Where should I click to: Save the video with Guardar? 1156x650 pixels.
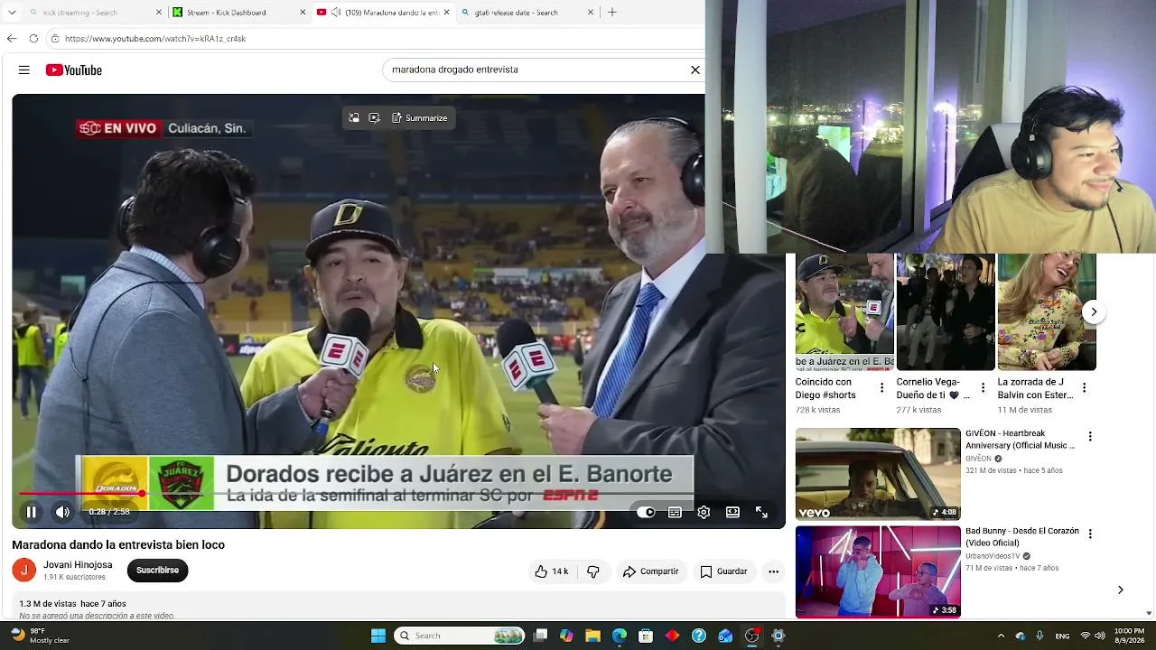tap(724, 571)
